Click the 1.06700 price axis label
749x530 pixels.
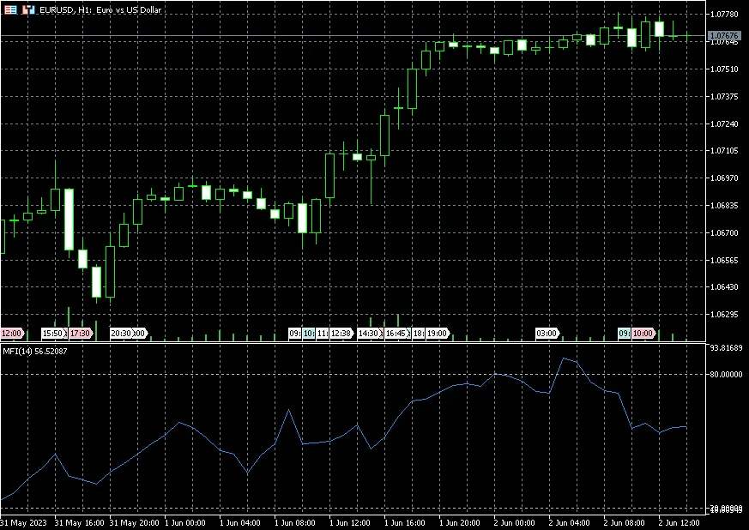724,233
